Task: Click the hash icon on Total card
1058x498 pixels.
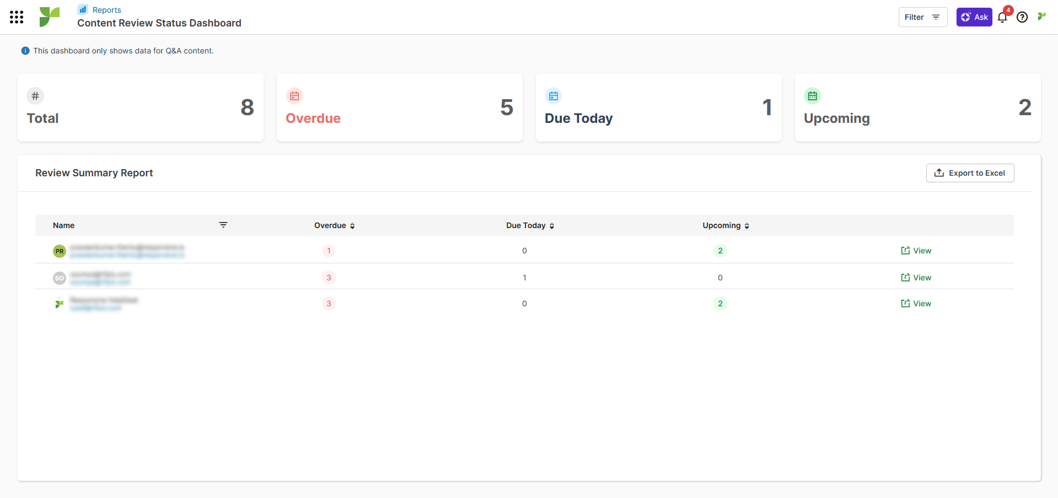Action: (x=35, y=96)
